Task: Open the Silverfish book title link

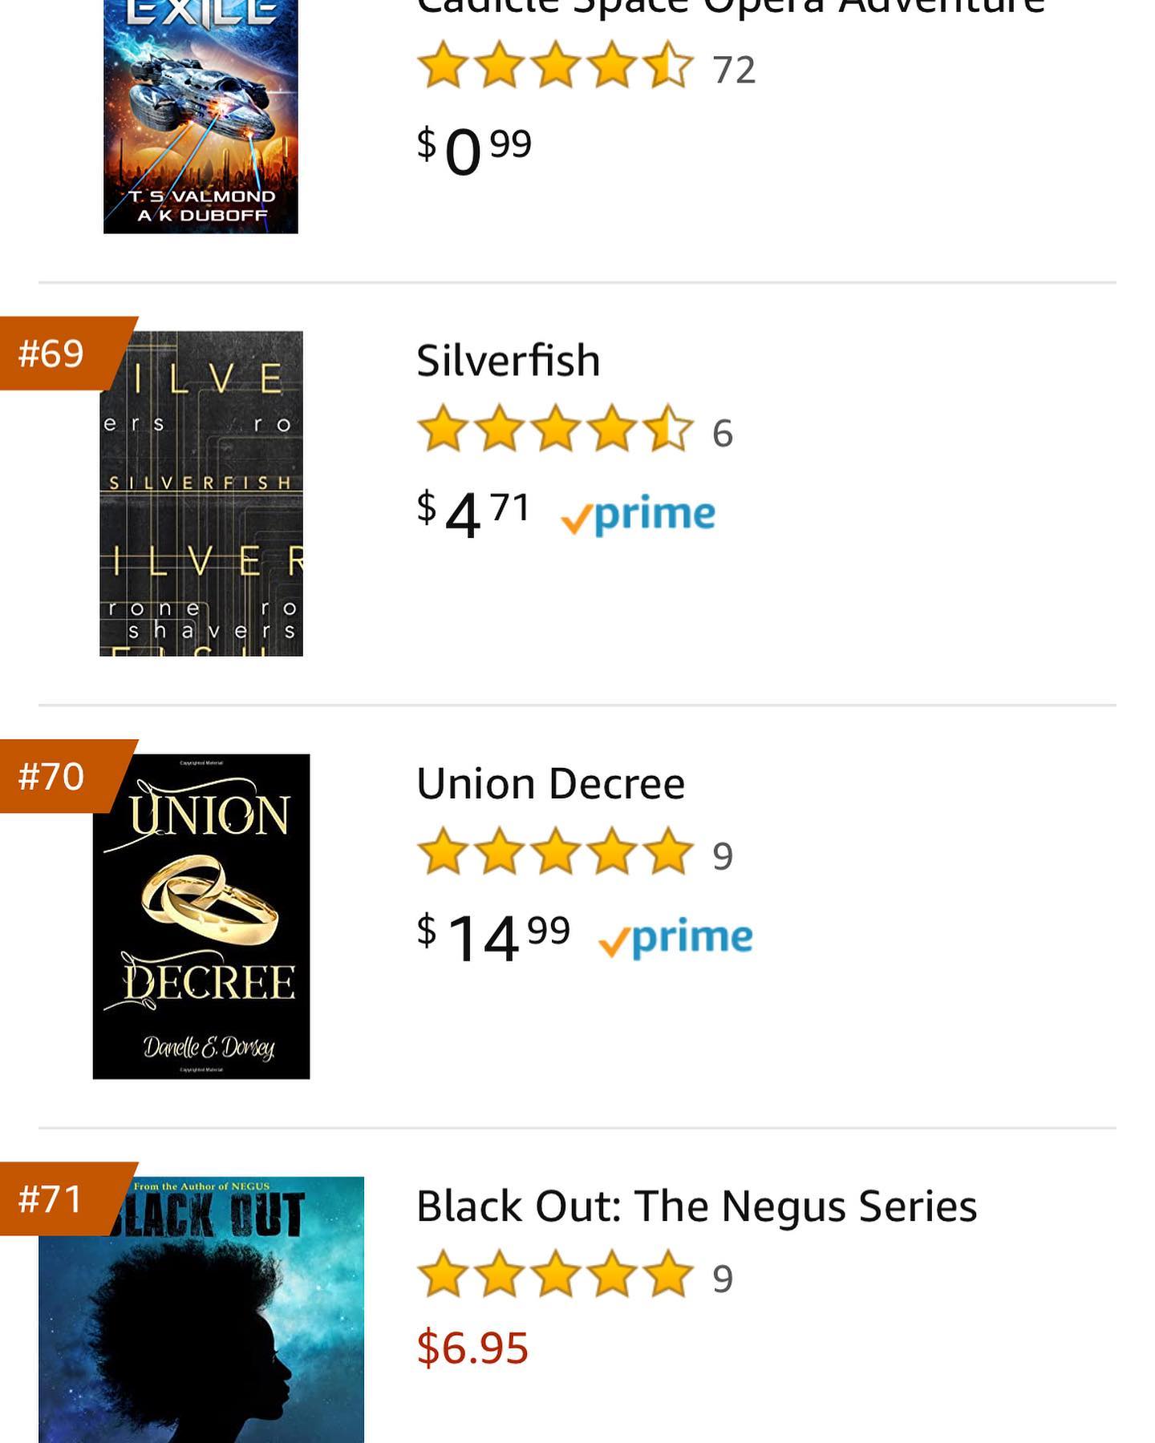Action: click(508, 361)
